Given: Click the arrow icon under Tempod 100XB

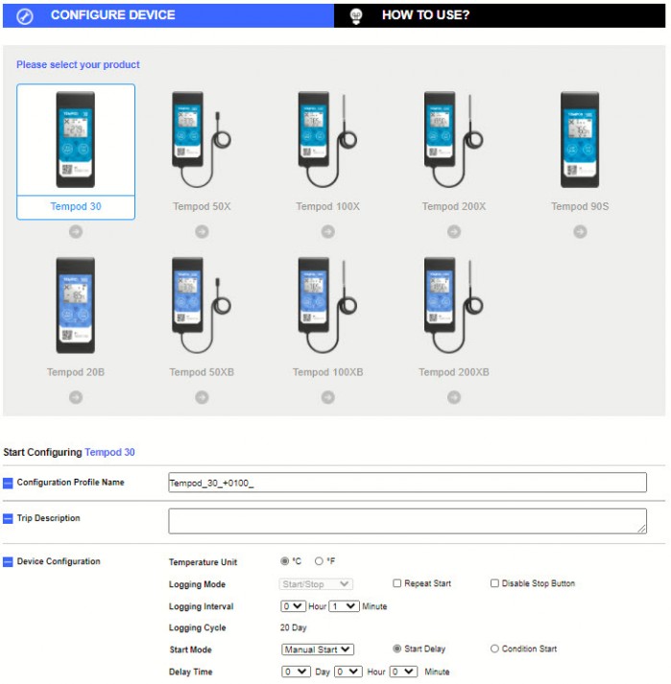Looking at the screenshot, I should (328, 397).
